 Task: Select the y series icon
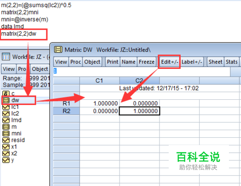[x=6, y=160]
